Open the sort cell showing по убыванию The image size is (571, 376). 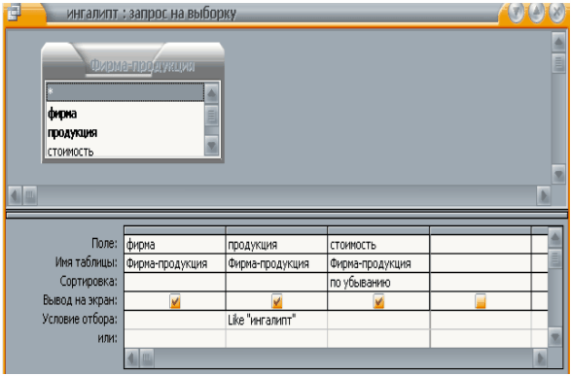[378, 283]
